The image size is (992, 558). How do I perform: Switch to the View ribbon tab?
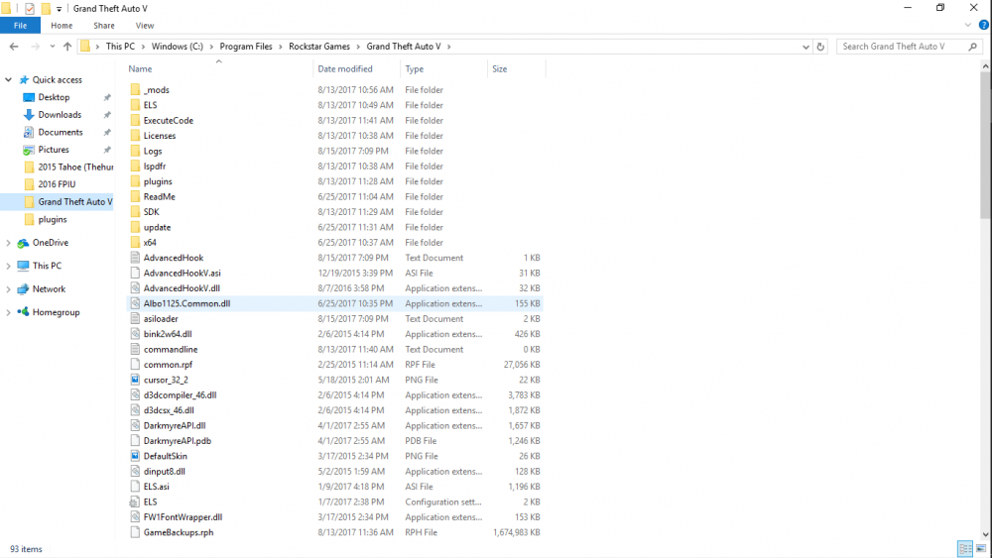[x=144, y=26]
